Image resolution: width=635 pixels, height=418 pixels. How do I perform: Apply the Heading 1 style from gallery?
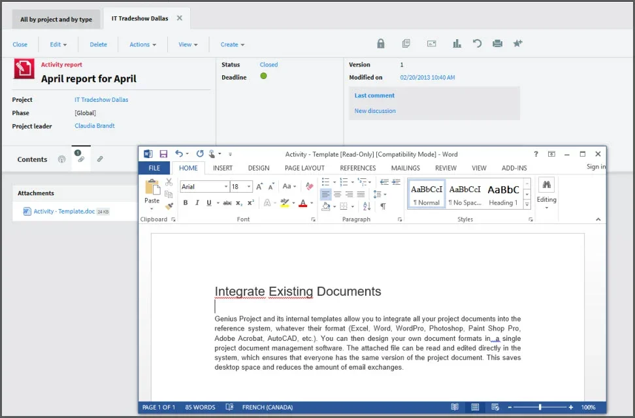(503, 194)
